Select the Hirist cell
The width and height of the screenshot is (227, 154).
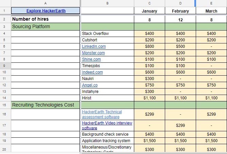coord(107,98)
